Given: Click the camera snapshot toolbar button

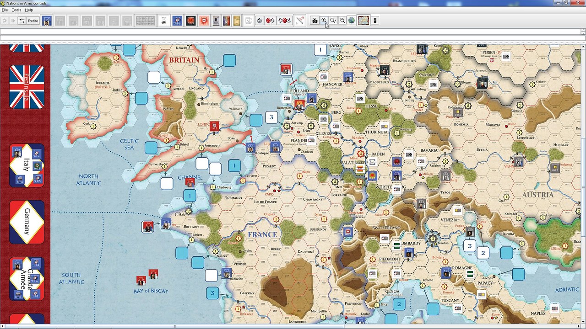Looking at the screenshot, I should [x=315, y=21].
